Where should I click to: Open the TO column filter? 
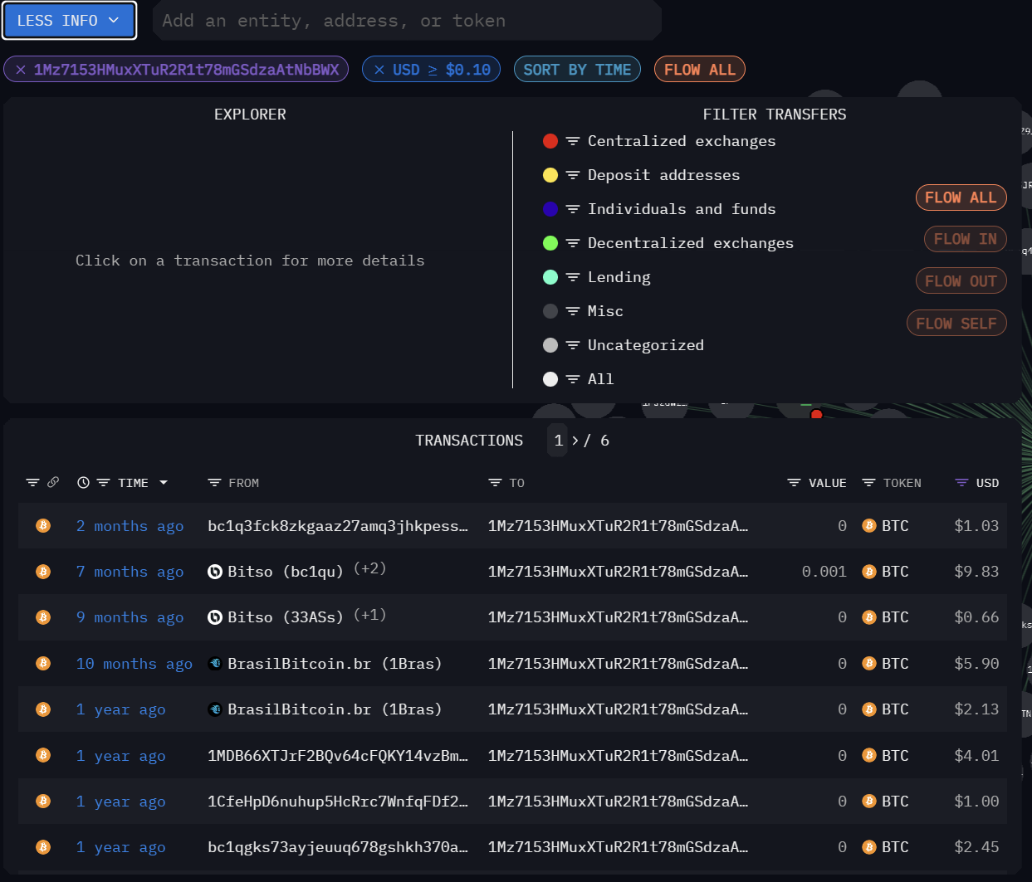[x=495, y=482]
